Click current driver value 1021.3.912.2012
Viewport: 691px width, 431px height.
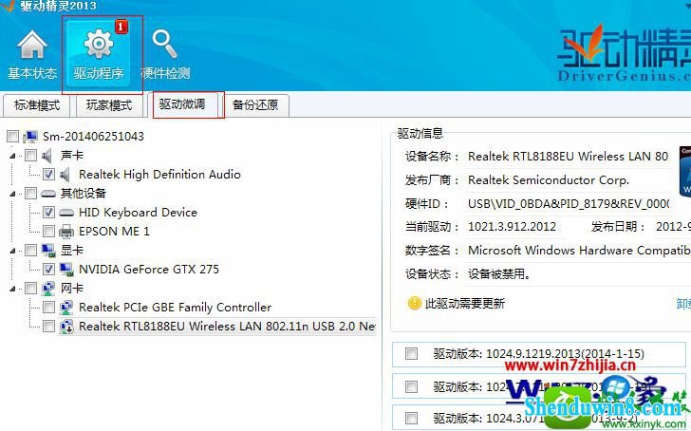coord(513,227)
